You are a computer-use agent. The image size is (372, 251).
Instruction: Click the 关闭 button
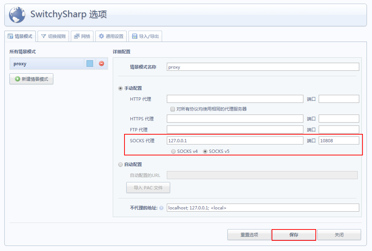click(x=339, y=235)
